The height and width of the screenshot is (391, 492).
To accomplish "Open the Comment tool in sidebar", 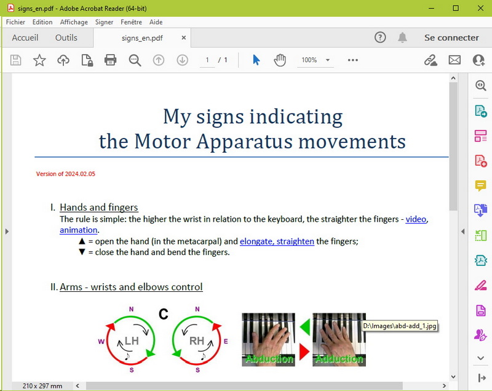I will tap(480, 185).
